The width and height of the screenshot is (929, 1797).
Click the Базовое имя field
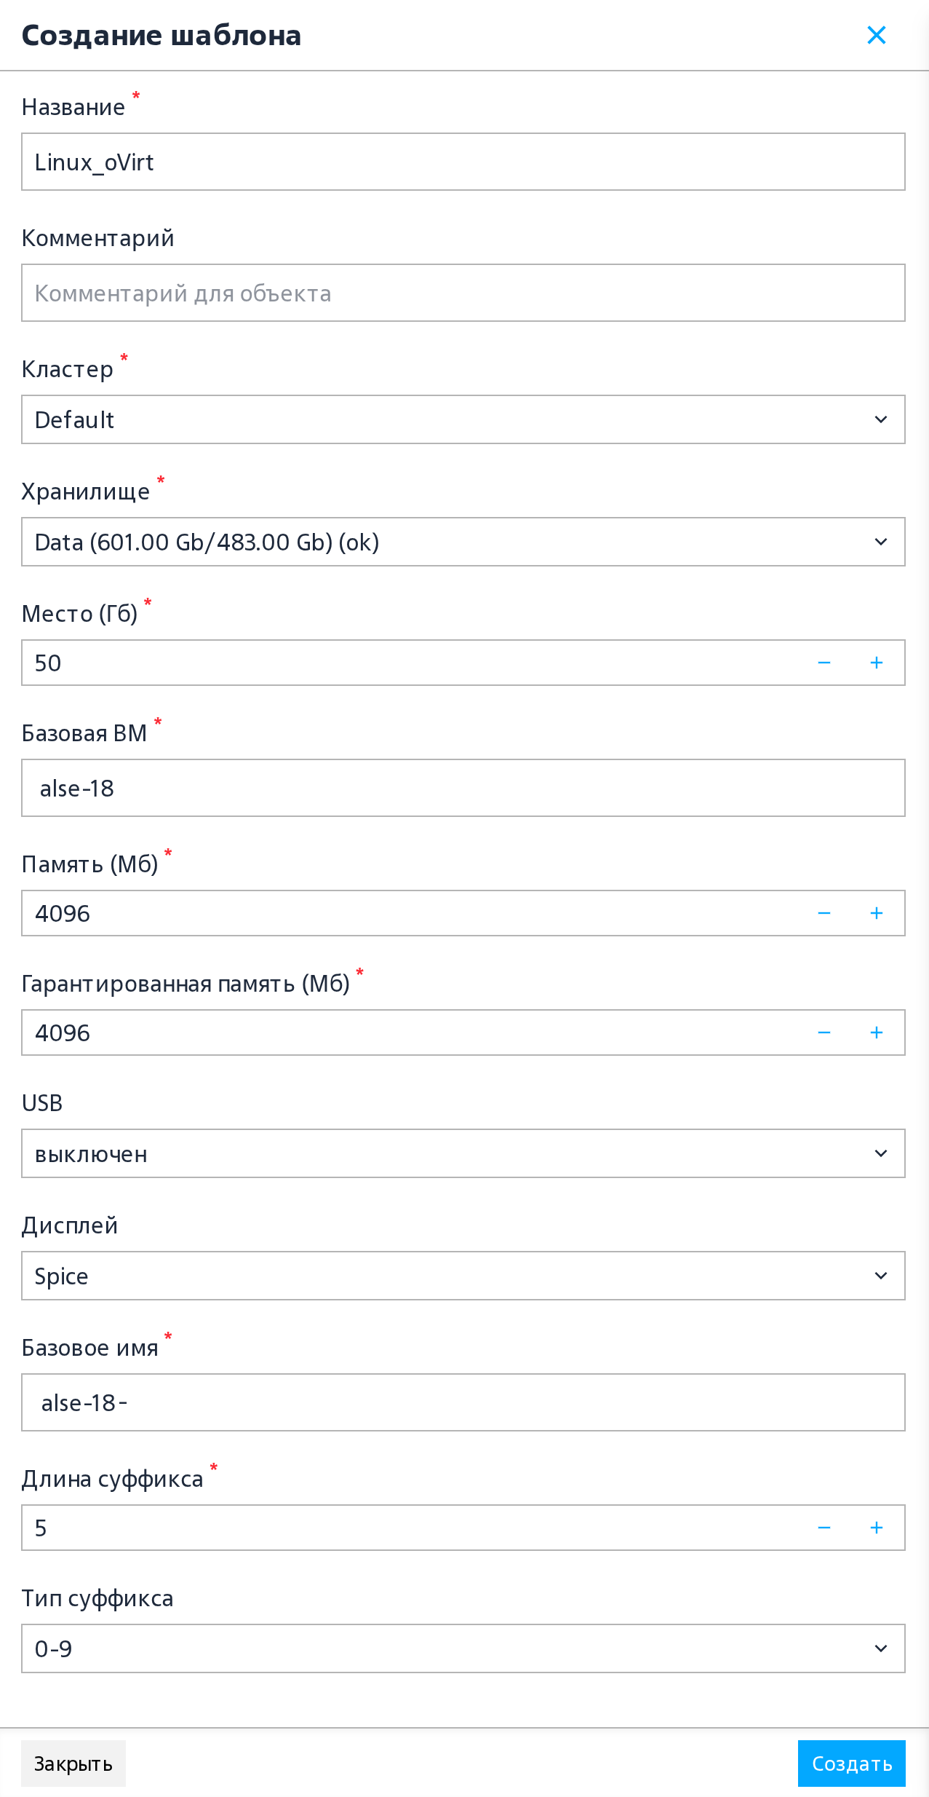point(463,1402)
